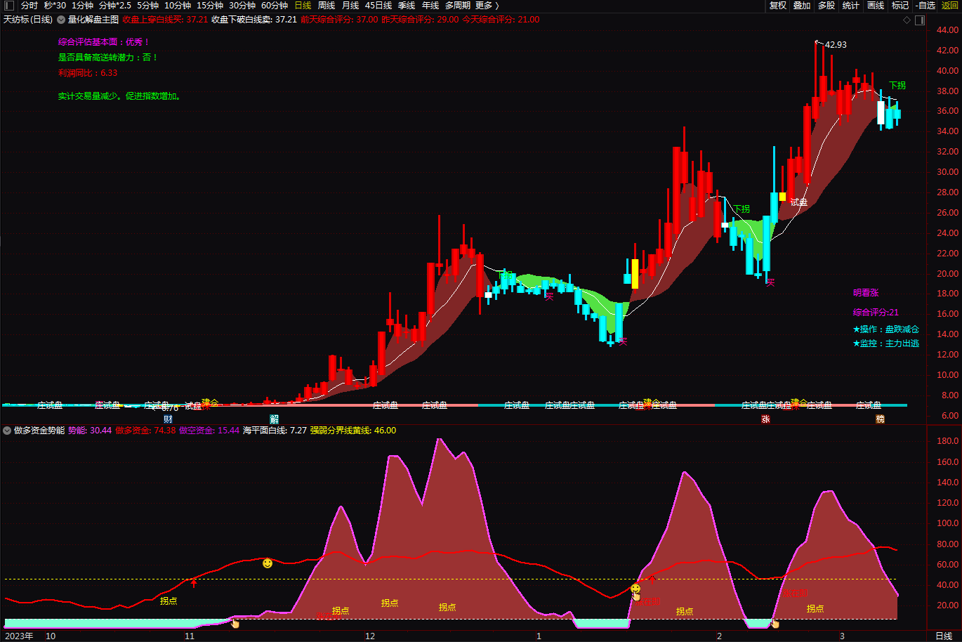This screenshot has height=642, width=962.
Task: Select the 日线 daily period
Action: [x=303, y=6]
